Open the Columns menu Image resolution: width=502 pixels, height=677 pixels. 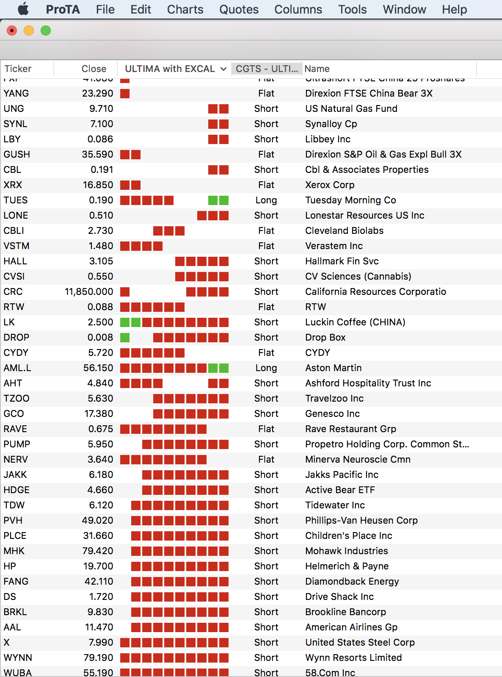coord(298,9)
